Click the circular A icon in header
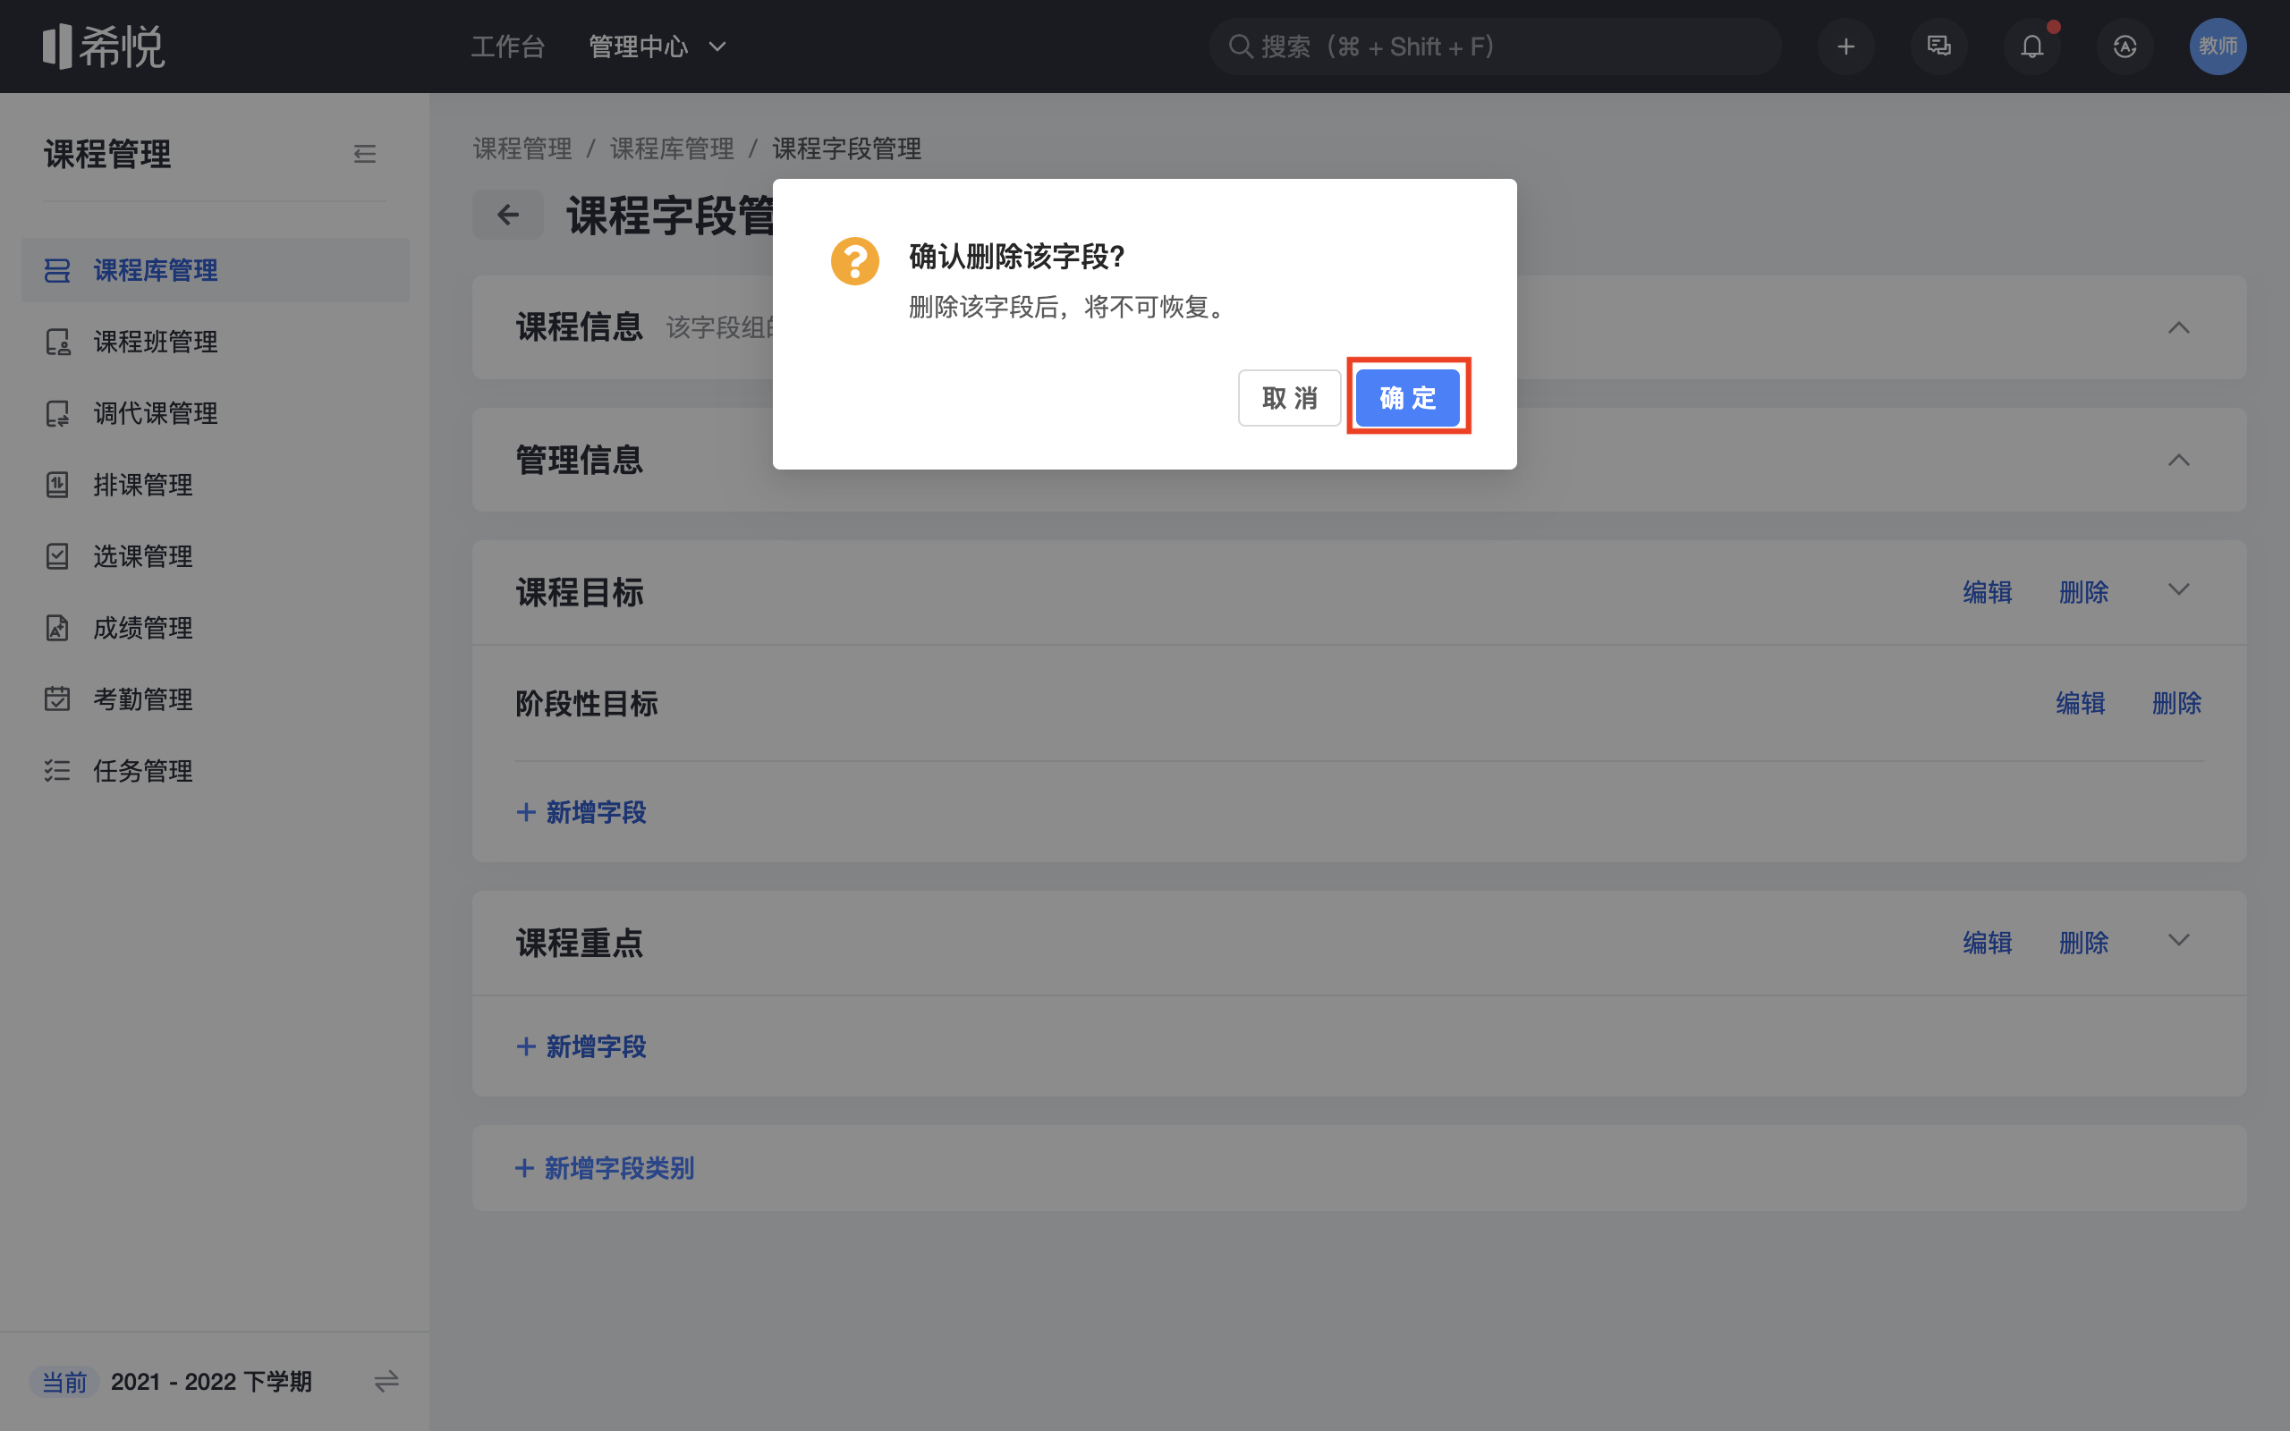 tap(2125, 47)
